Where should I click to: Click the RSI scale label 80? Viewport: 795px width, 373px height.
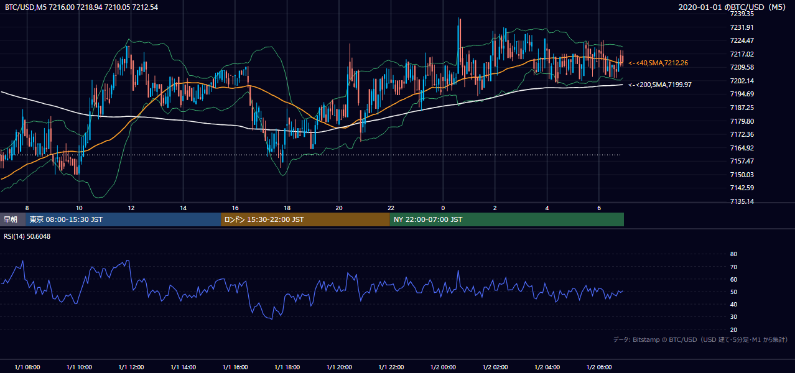[733, 254]
